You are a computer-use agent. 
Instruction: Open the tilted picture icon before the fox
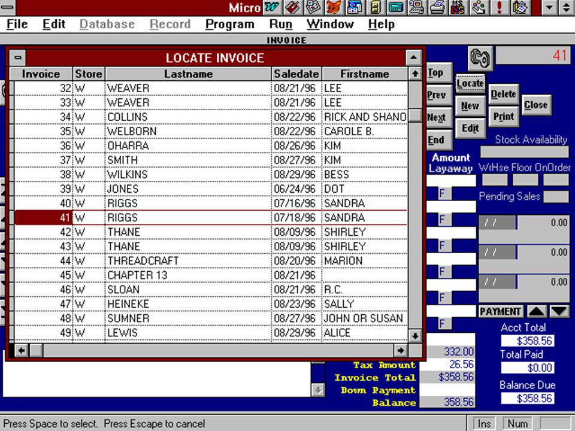coord(313,7)
